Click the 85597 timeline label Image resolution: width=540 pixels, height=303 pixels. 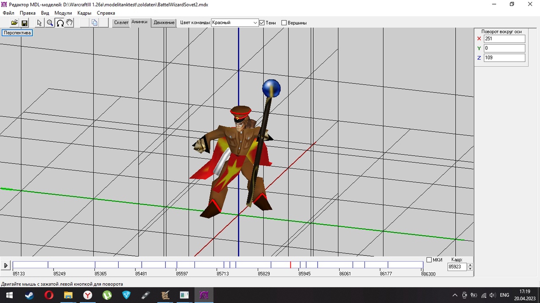click(182, 274)
